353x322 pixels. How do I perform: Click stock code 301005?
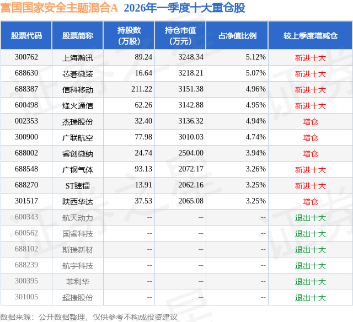coord(26,297)
